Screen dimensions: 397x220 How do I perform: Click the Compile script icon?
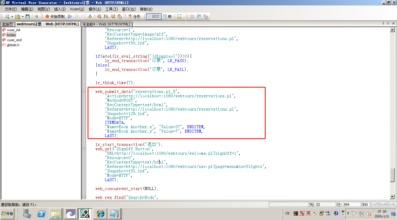(90, 16)
